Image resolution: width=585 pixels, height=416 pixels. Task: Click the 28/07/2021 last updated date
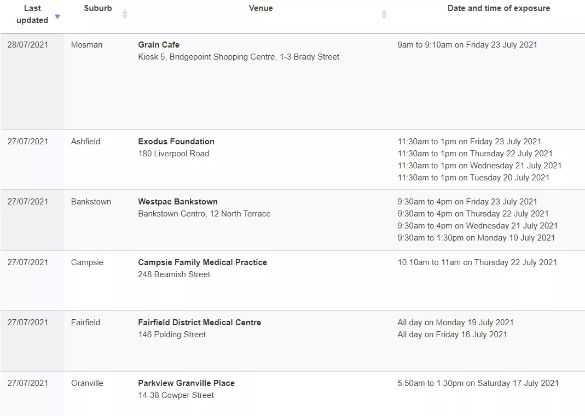pyautogui.click(x=27, y=45)
